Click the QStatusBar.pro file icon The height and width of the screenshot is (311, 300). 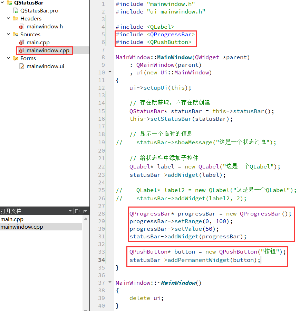(16, 10)
